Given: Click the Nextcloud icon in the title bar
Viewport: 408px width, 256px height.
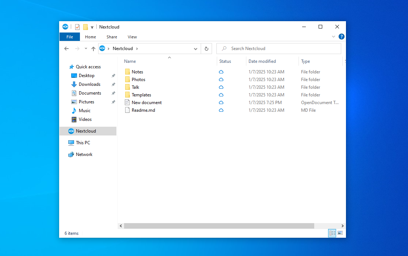Looking at the screenshot, I should coord(65,27).
